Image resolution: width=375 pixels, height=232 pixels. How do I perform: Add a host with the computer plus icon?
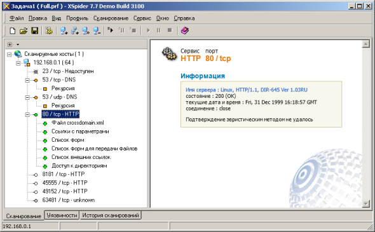[64, 31]
